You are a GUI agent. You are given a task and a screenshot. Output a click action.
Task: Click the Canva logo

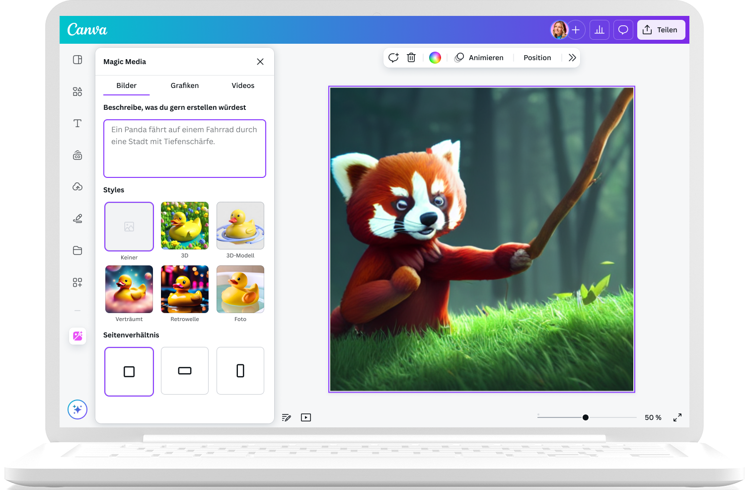[x=87, y=30]
